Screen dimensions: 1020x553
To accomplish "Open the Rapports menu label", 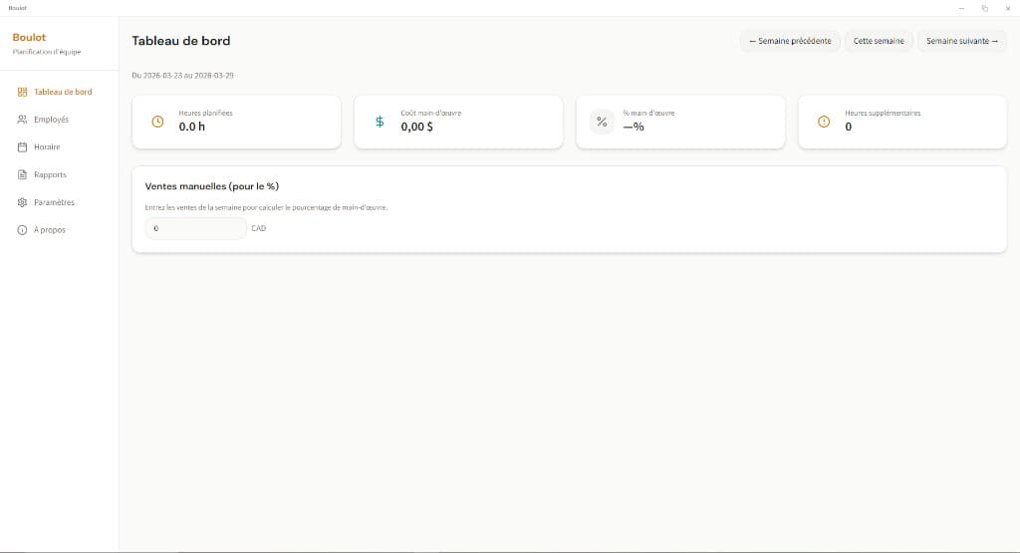I will (x=50, y=174).
